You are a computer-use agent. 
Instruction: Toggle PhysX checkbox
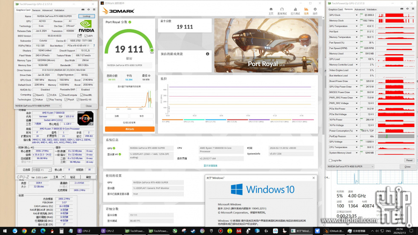(x=66, y=100)
